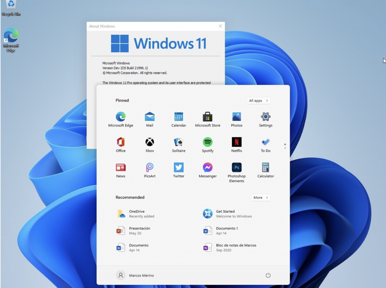Open Messenger

pos(208,170)
